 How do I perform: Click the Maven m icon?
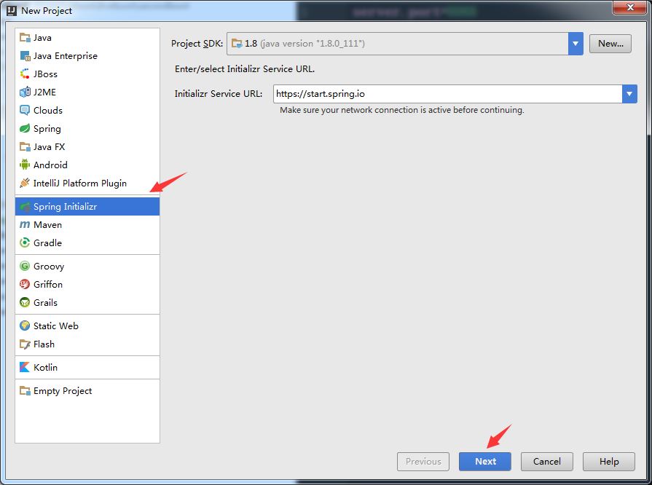click(25, 225)
